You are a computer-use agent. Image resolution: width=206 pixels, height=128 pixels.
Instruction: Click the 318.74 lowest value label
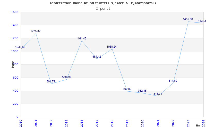158,94
